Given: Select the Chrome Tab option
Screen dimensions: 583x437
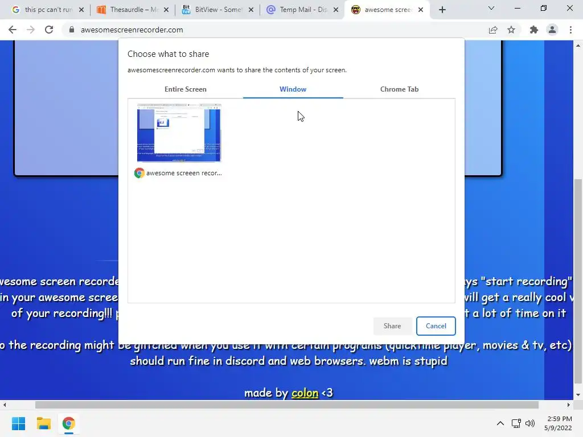Looking at the screenshot, I should 399,89.
